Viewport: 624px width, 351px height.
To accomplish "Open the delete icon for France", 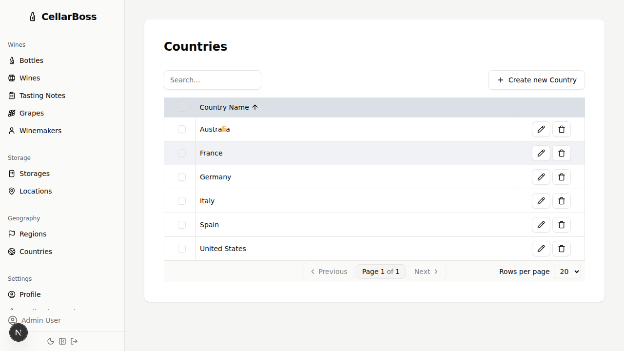I will pyautogui.click(x=562, y=153).
